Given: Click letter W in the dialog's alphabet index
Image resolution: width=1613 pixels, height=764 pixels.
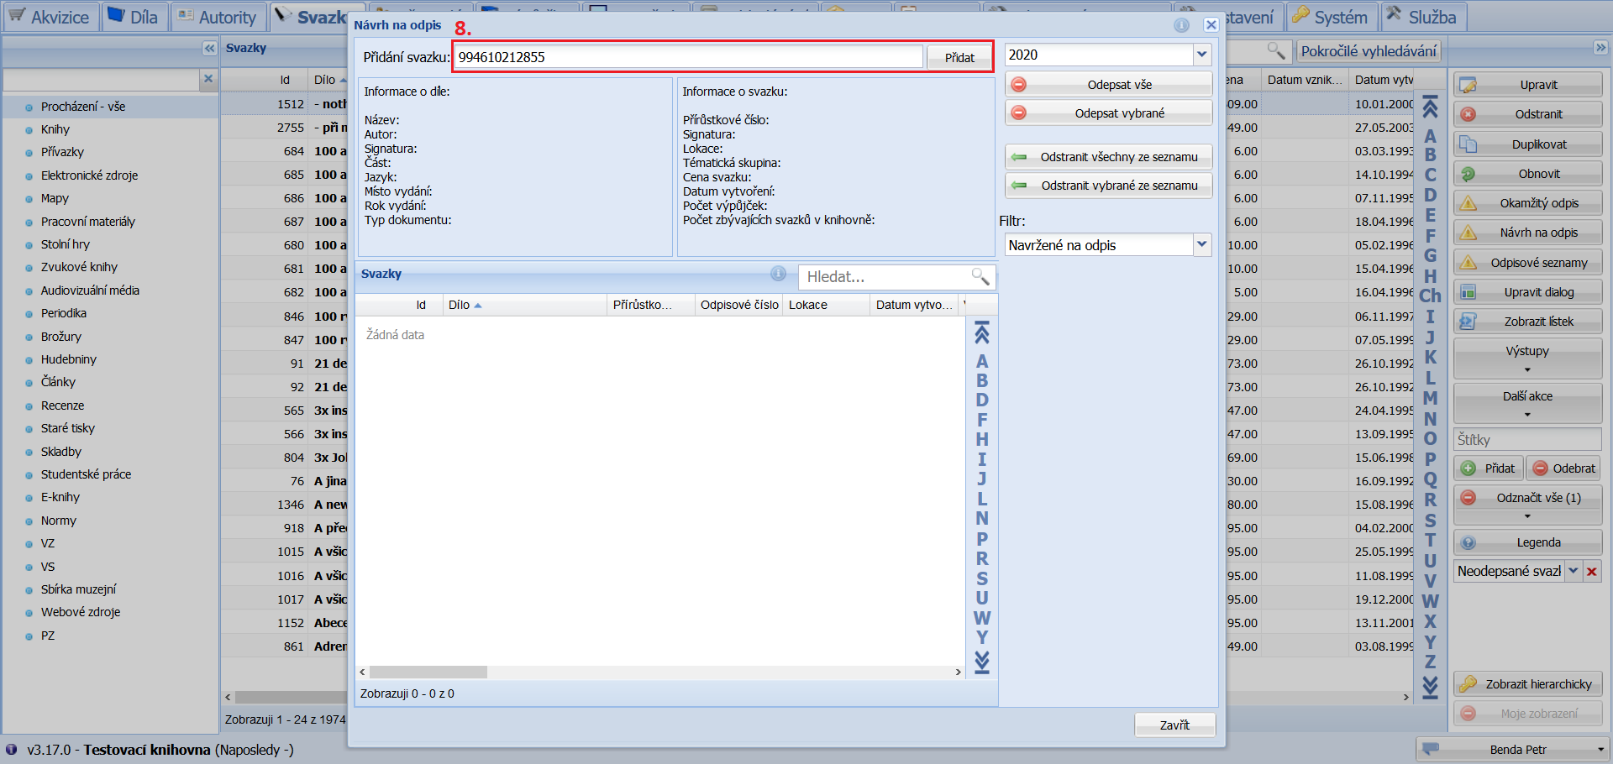Looking at the screenshot, I should pyautogui.click(x=981, y=618).
